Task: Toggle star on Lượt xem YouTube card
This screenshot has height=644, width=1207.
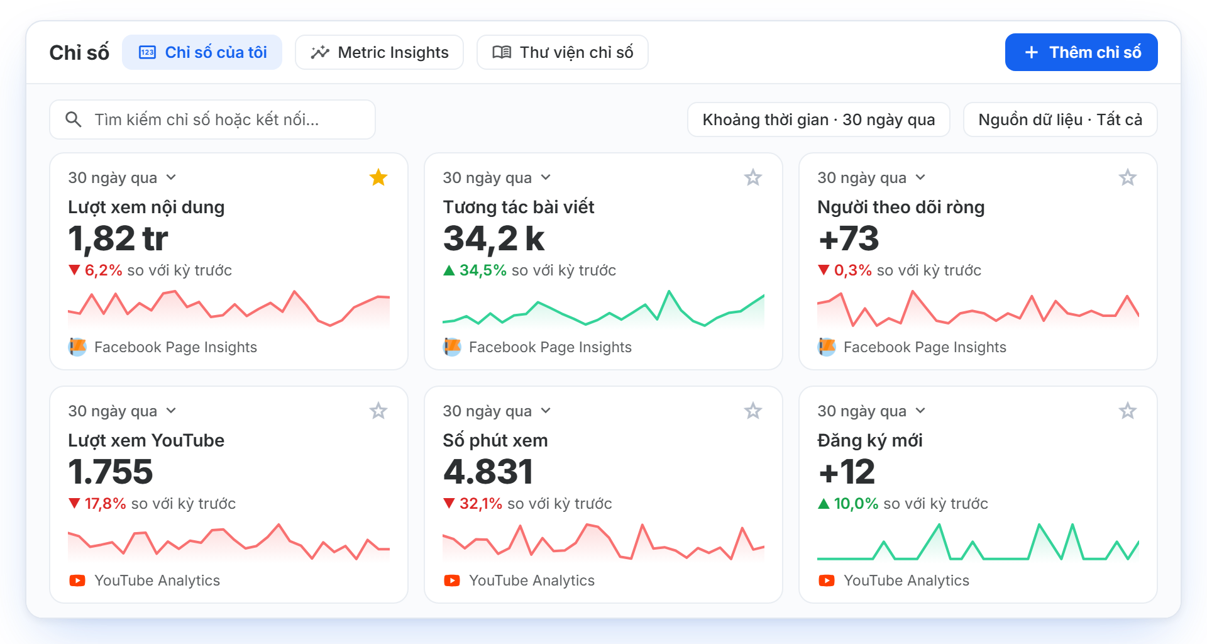Action: [x=378, y=411]
